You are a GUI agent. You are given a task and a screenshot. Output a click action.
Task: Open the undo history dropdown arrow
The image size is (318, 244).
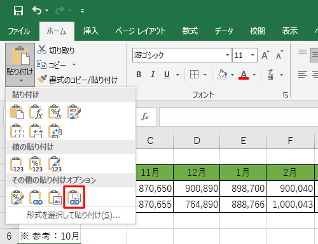click(47, 10)
